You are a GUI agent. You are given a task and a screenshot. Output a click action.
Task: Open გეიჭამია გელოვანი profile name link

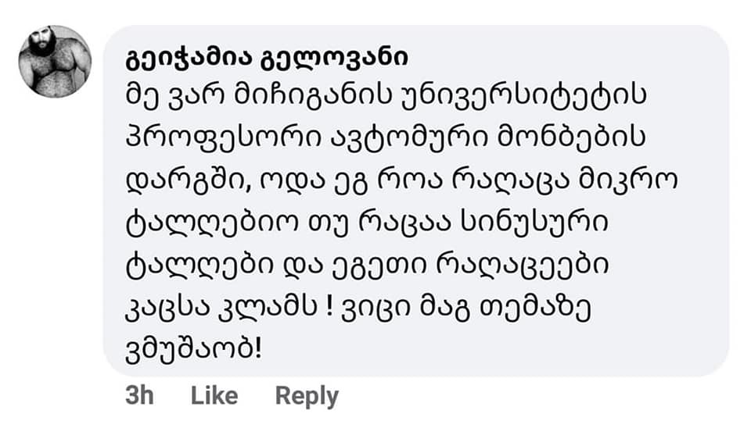268,59
